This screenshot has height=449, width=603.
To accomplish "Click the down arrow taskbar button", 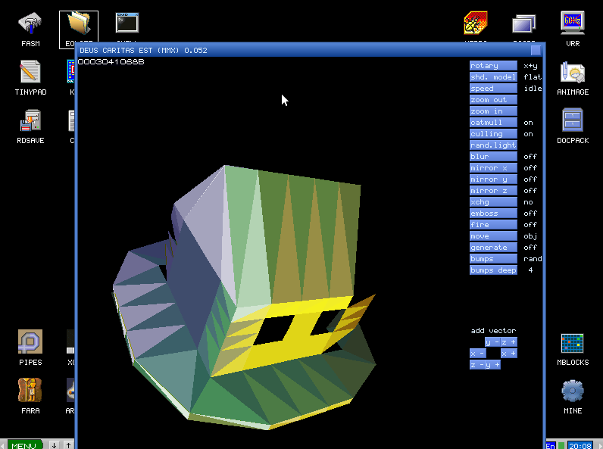I will pos(55,444).
